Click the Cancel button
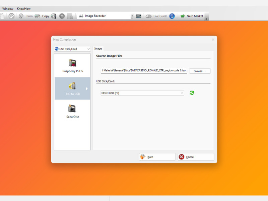 tap(196, 157)
